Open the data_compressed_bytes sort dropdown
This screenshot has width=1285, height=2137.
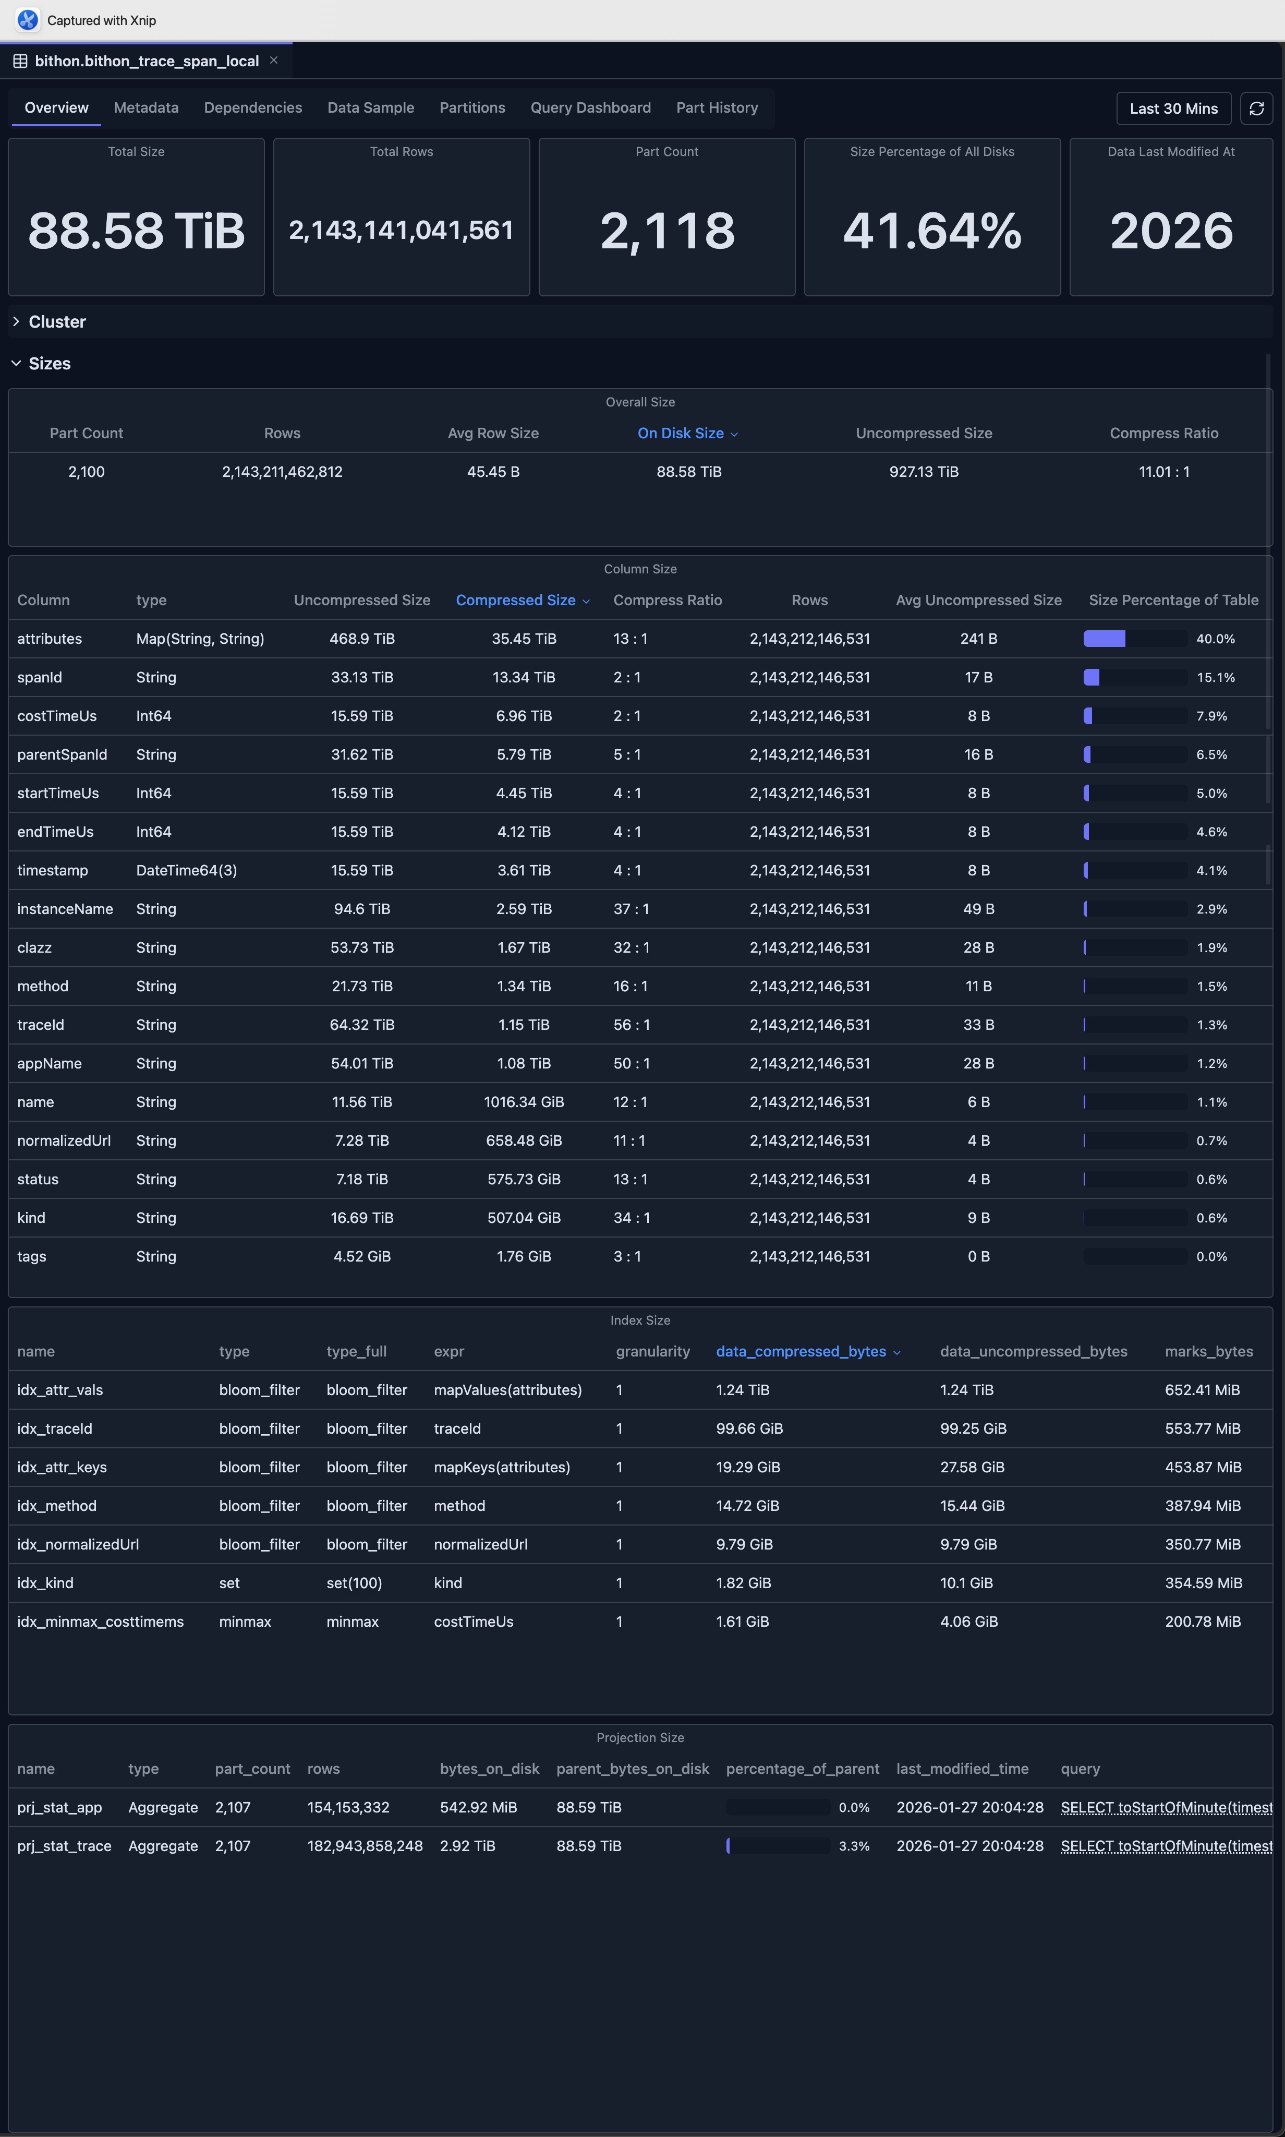(896, 1351)
